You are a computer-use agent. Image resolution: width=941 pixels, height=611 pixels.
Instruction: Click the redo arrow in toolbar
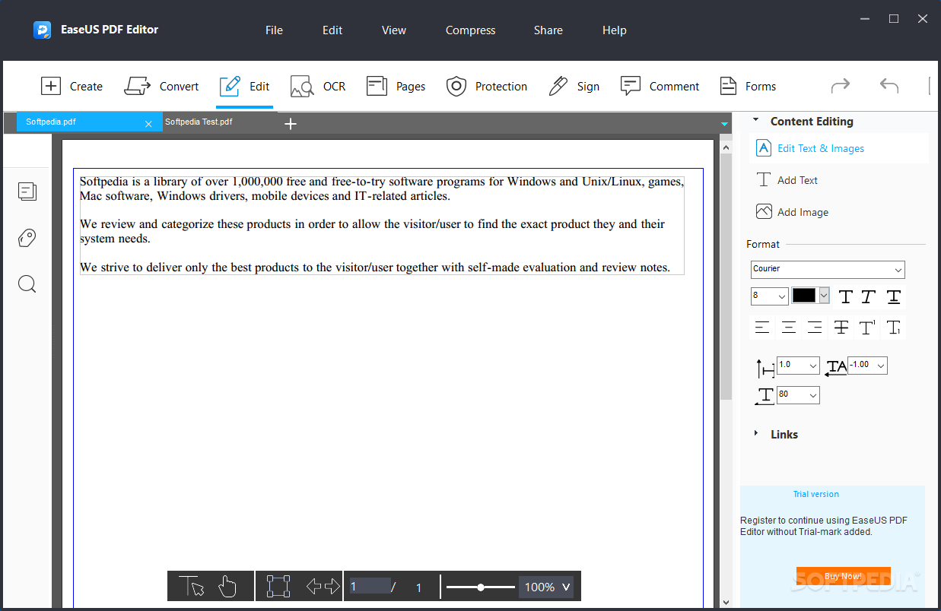840,86
